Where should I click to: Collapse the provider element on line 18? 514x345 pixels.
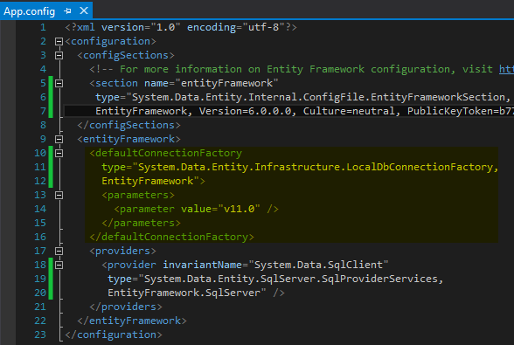coord(59,265)
